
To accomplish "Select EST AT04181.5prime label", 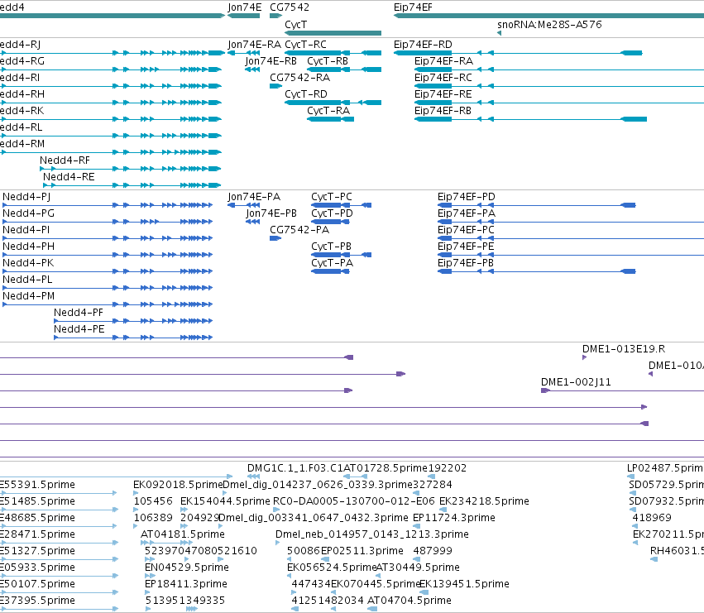I will pos(183,534).
